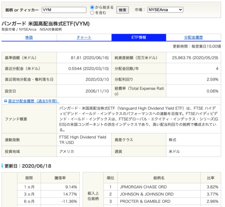Click the PROCTER & GAMBLE ratio 2.96%
Screen dimensions: 225x207
[212, 201]
